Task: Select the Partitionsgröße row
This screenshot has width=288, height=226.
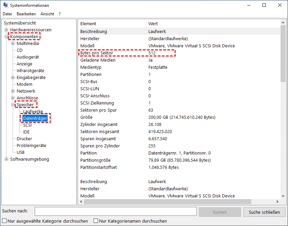Action: [x=180, y=160]
